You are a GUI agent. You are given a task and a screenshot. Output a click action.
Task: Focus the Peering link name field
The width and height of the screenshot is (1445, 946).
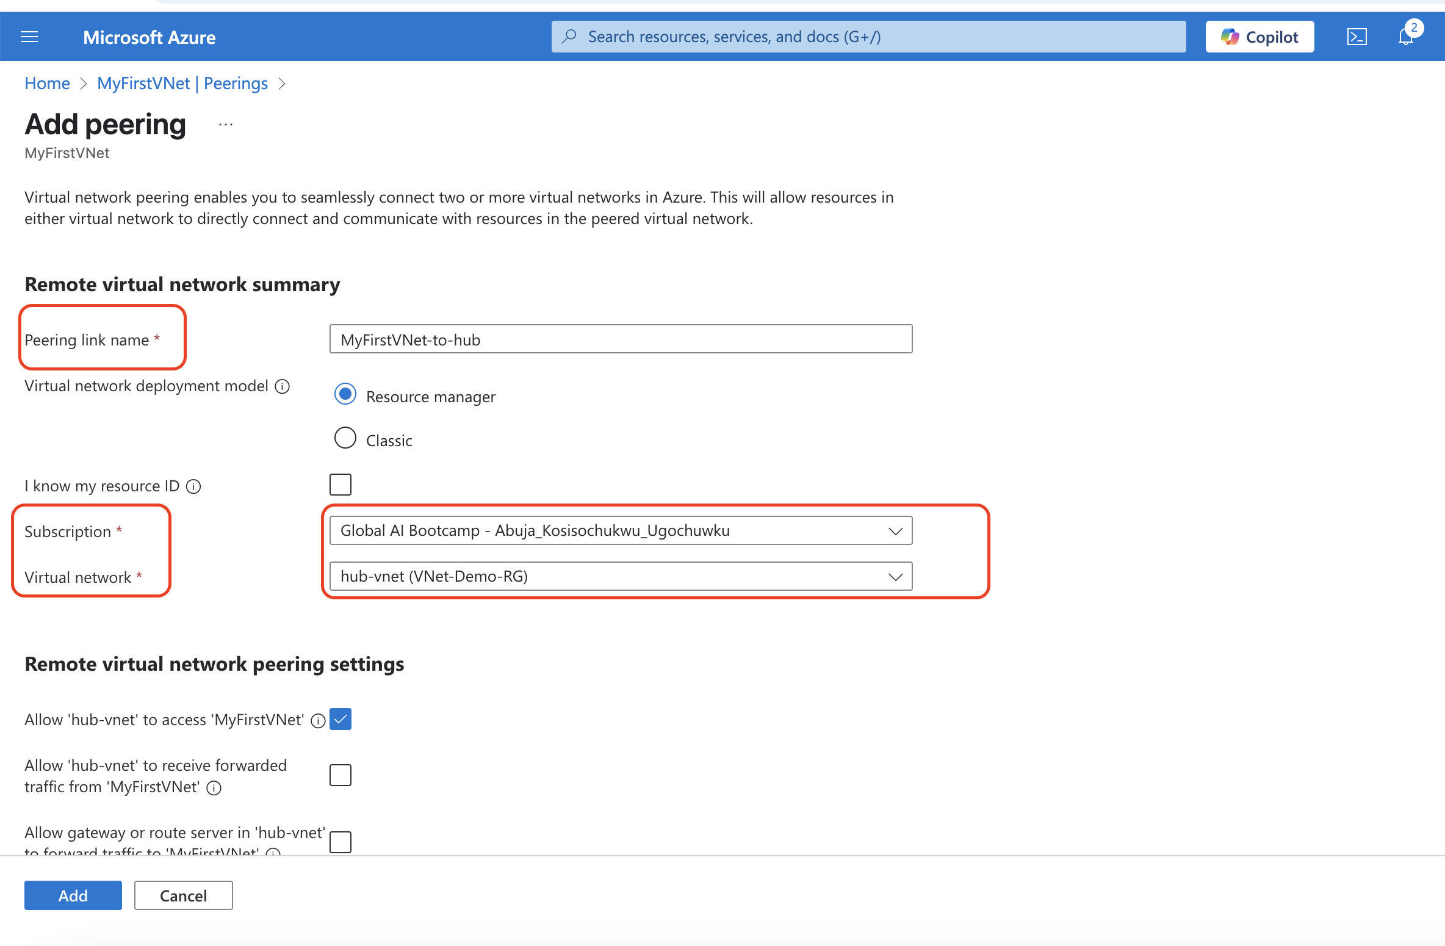click(621, 339)
